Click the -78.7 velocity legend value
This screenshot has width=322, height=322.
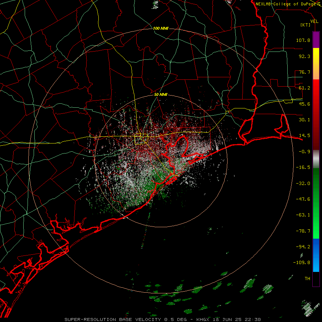coord(303,231)
